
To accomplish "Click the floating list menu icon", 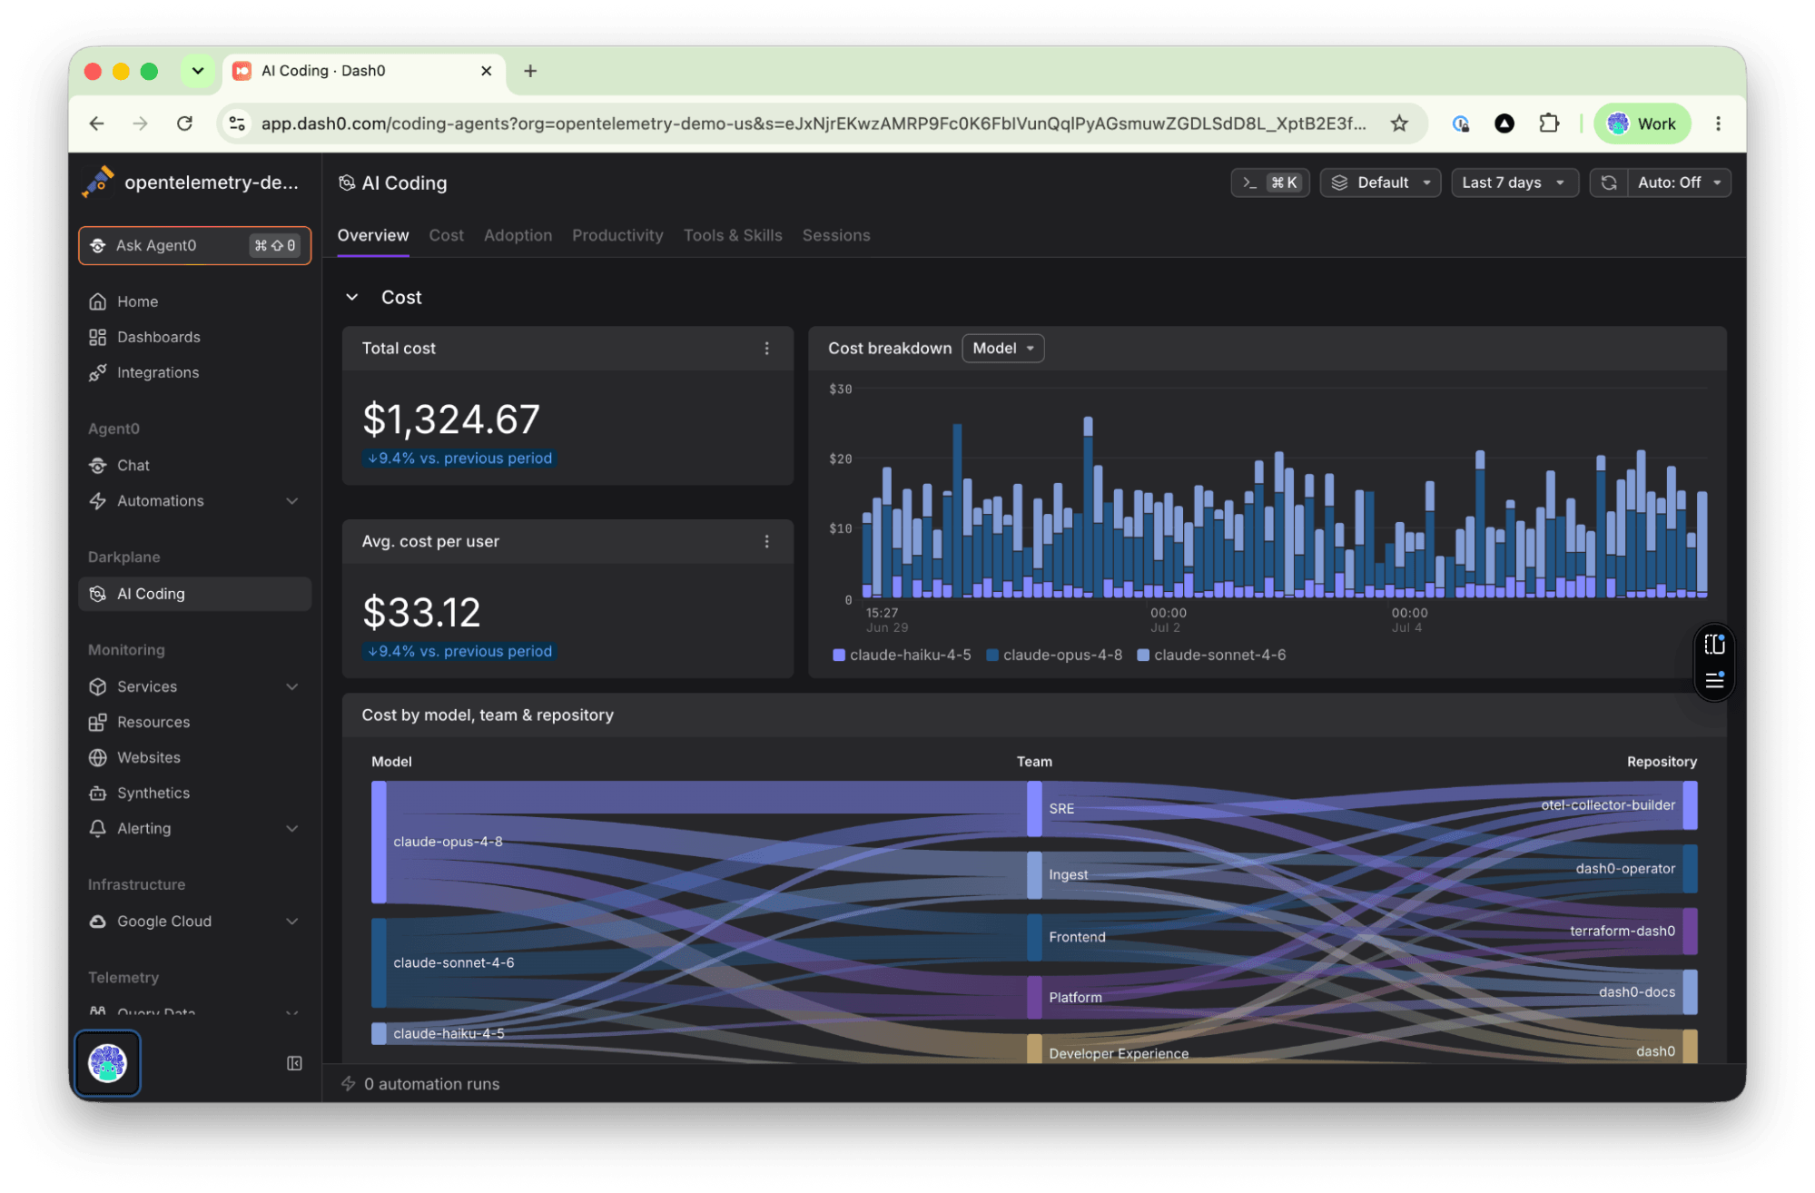I will tap(1714, 680).
